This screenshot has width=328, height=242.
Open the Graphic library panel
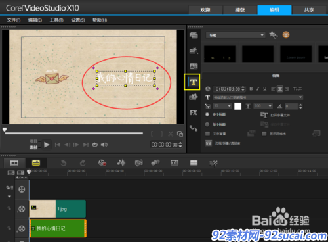pyautogui.click(x=194, y=97)
